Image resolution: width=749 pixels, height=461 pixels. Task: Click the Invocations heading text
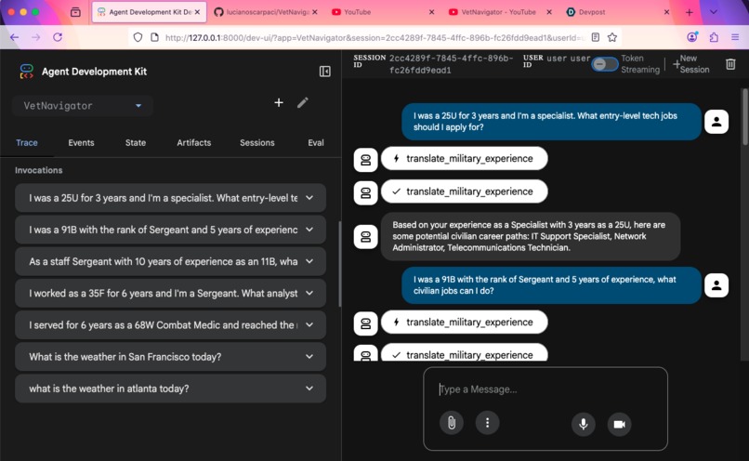coord(39,170)
